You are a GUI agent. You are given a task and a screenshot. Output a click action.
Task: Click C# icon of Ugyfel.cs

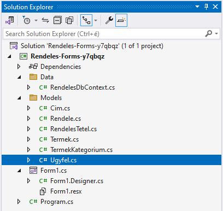(43, 160)
